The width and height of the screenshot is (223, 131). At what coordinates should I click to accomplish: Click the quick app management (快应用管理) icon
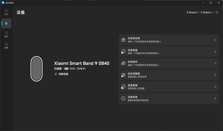pyautogui.click(x=123, y=75)
